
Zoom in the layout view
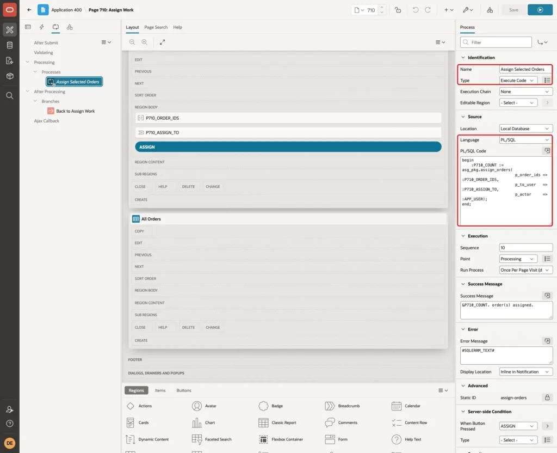[145, 42]
